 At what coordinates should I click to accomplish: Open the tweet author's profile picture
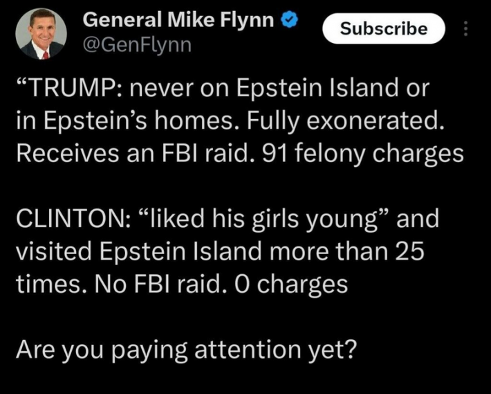(x=41, y=33)
